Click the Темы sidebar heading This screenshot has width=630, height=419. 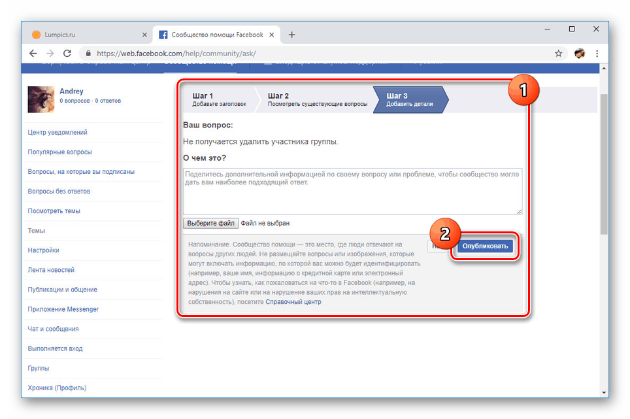point(36,231)
